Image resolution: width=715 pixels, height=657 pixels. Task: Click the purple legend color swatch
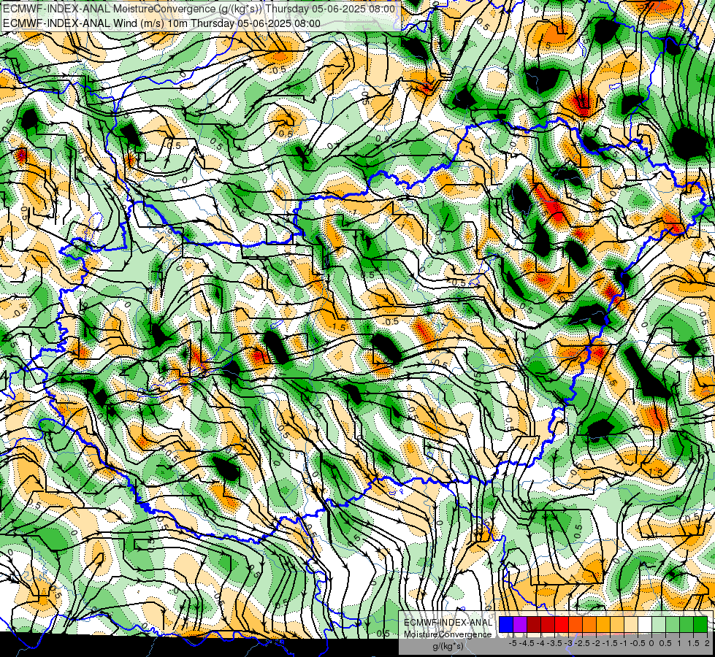(520, 624)
